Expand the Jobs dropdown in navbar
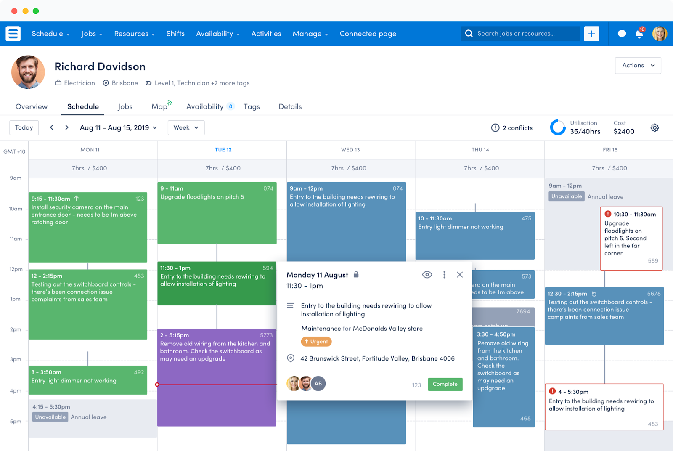Viewport: 673px width, 451px height. (x=92, y=34)
